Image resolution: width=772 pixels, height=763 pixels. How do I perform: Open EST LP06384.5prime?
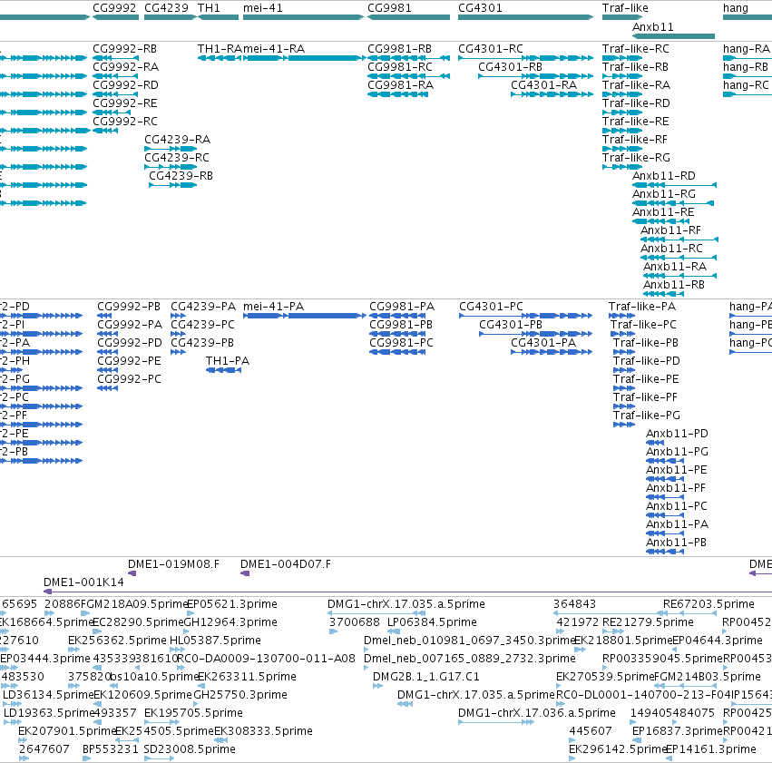click(x=432, y=622)
